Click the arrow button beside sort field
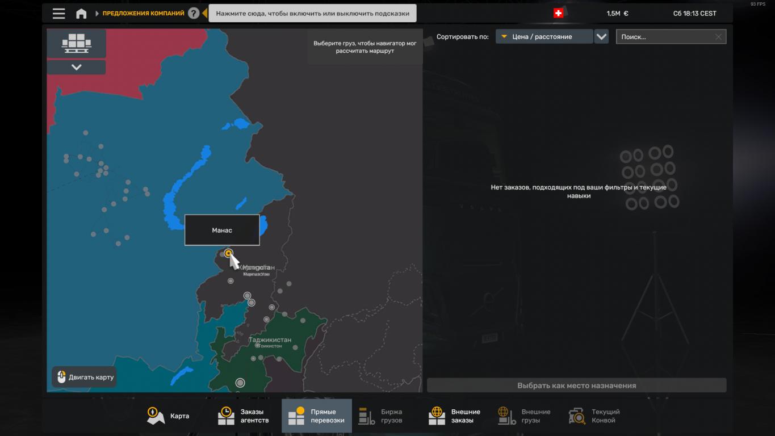This screenshot has width=775, height=436. click(x=601, y=37)
